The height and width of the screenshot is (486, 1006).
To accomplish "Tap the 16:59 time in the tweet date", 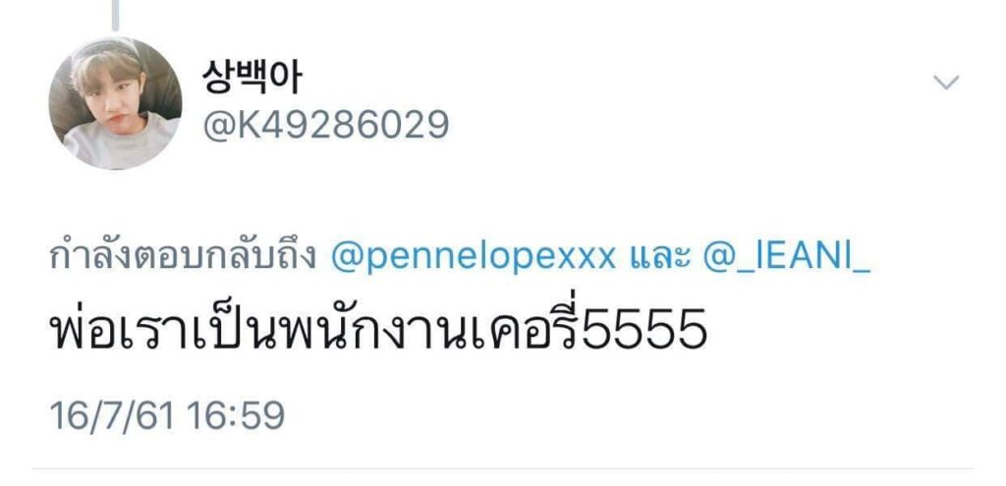I will tap(236, 415).
